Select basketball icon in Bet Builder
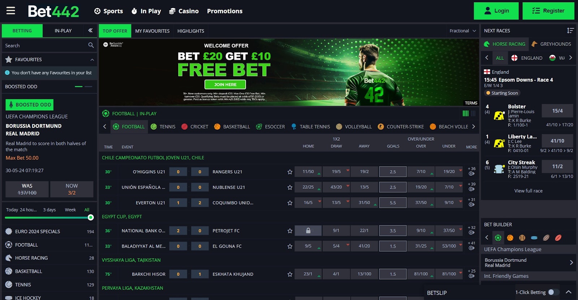Viewport: 578px width, 300px height. click(x=510, y=238)
